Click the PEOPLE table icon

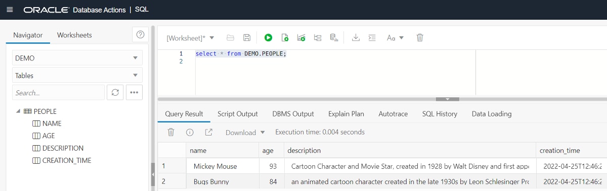pyautogui.click(x=27, y=111)
